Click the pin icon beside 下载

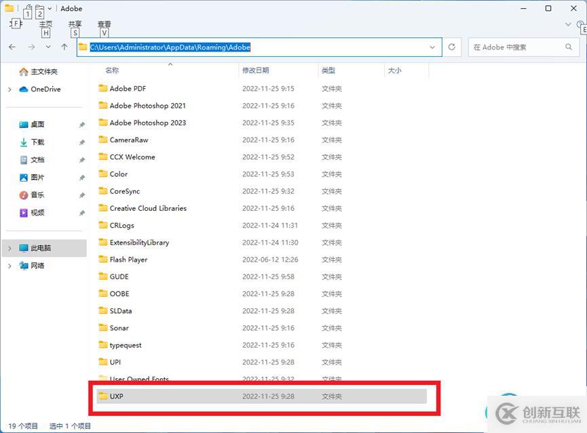(x=82, y=142)
